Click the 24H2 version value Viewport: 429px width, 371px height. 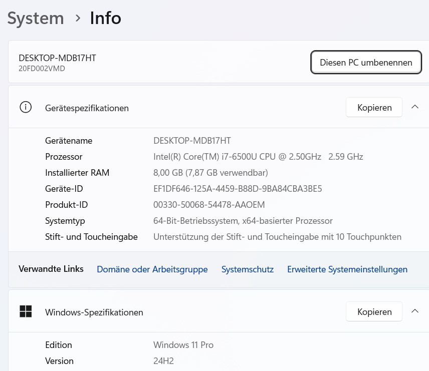click(163, 361)
